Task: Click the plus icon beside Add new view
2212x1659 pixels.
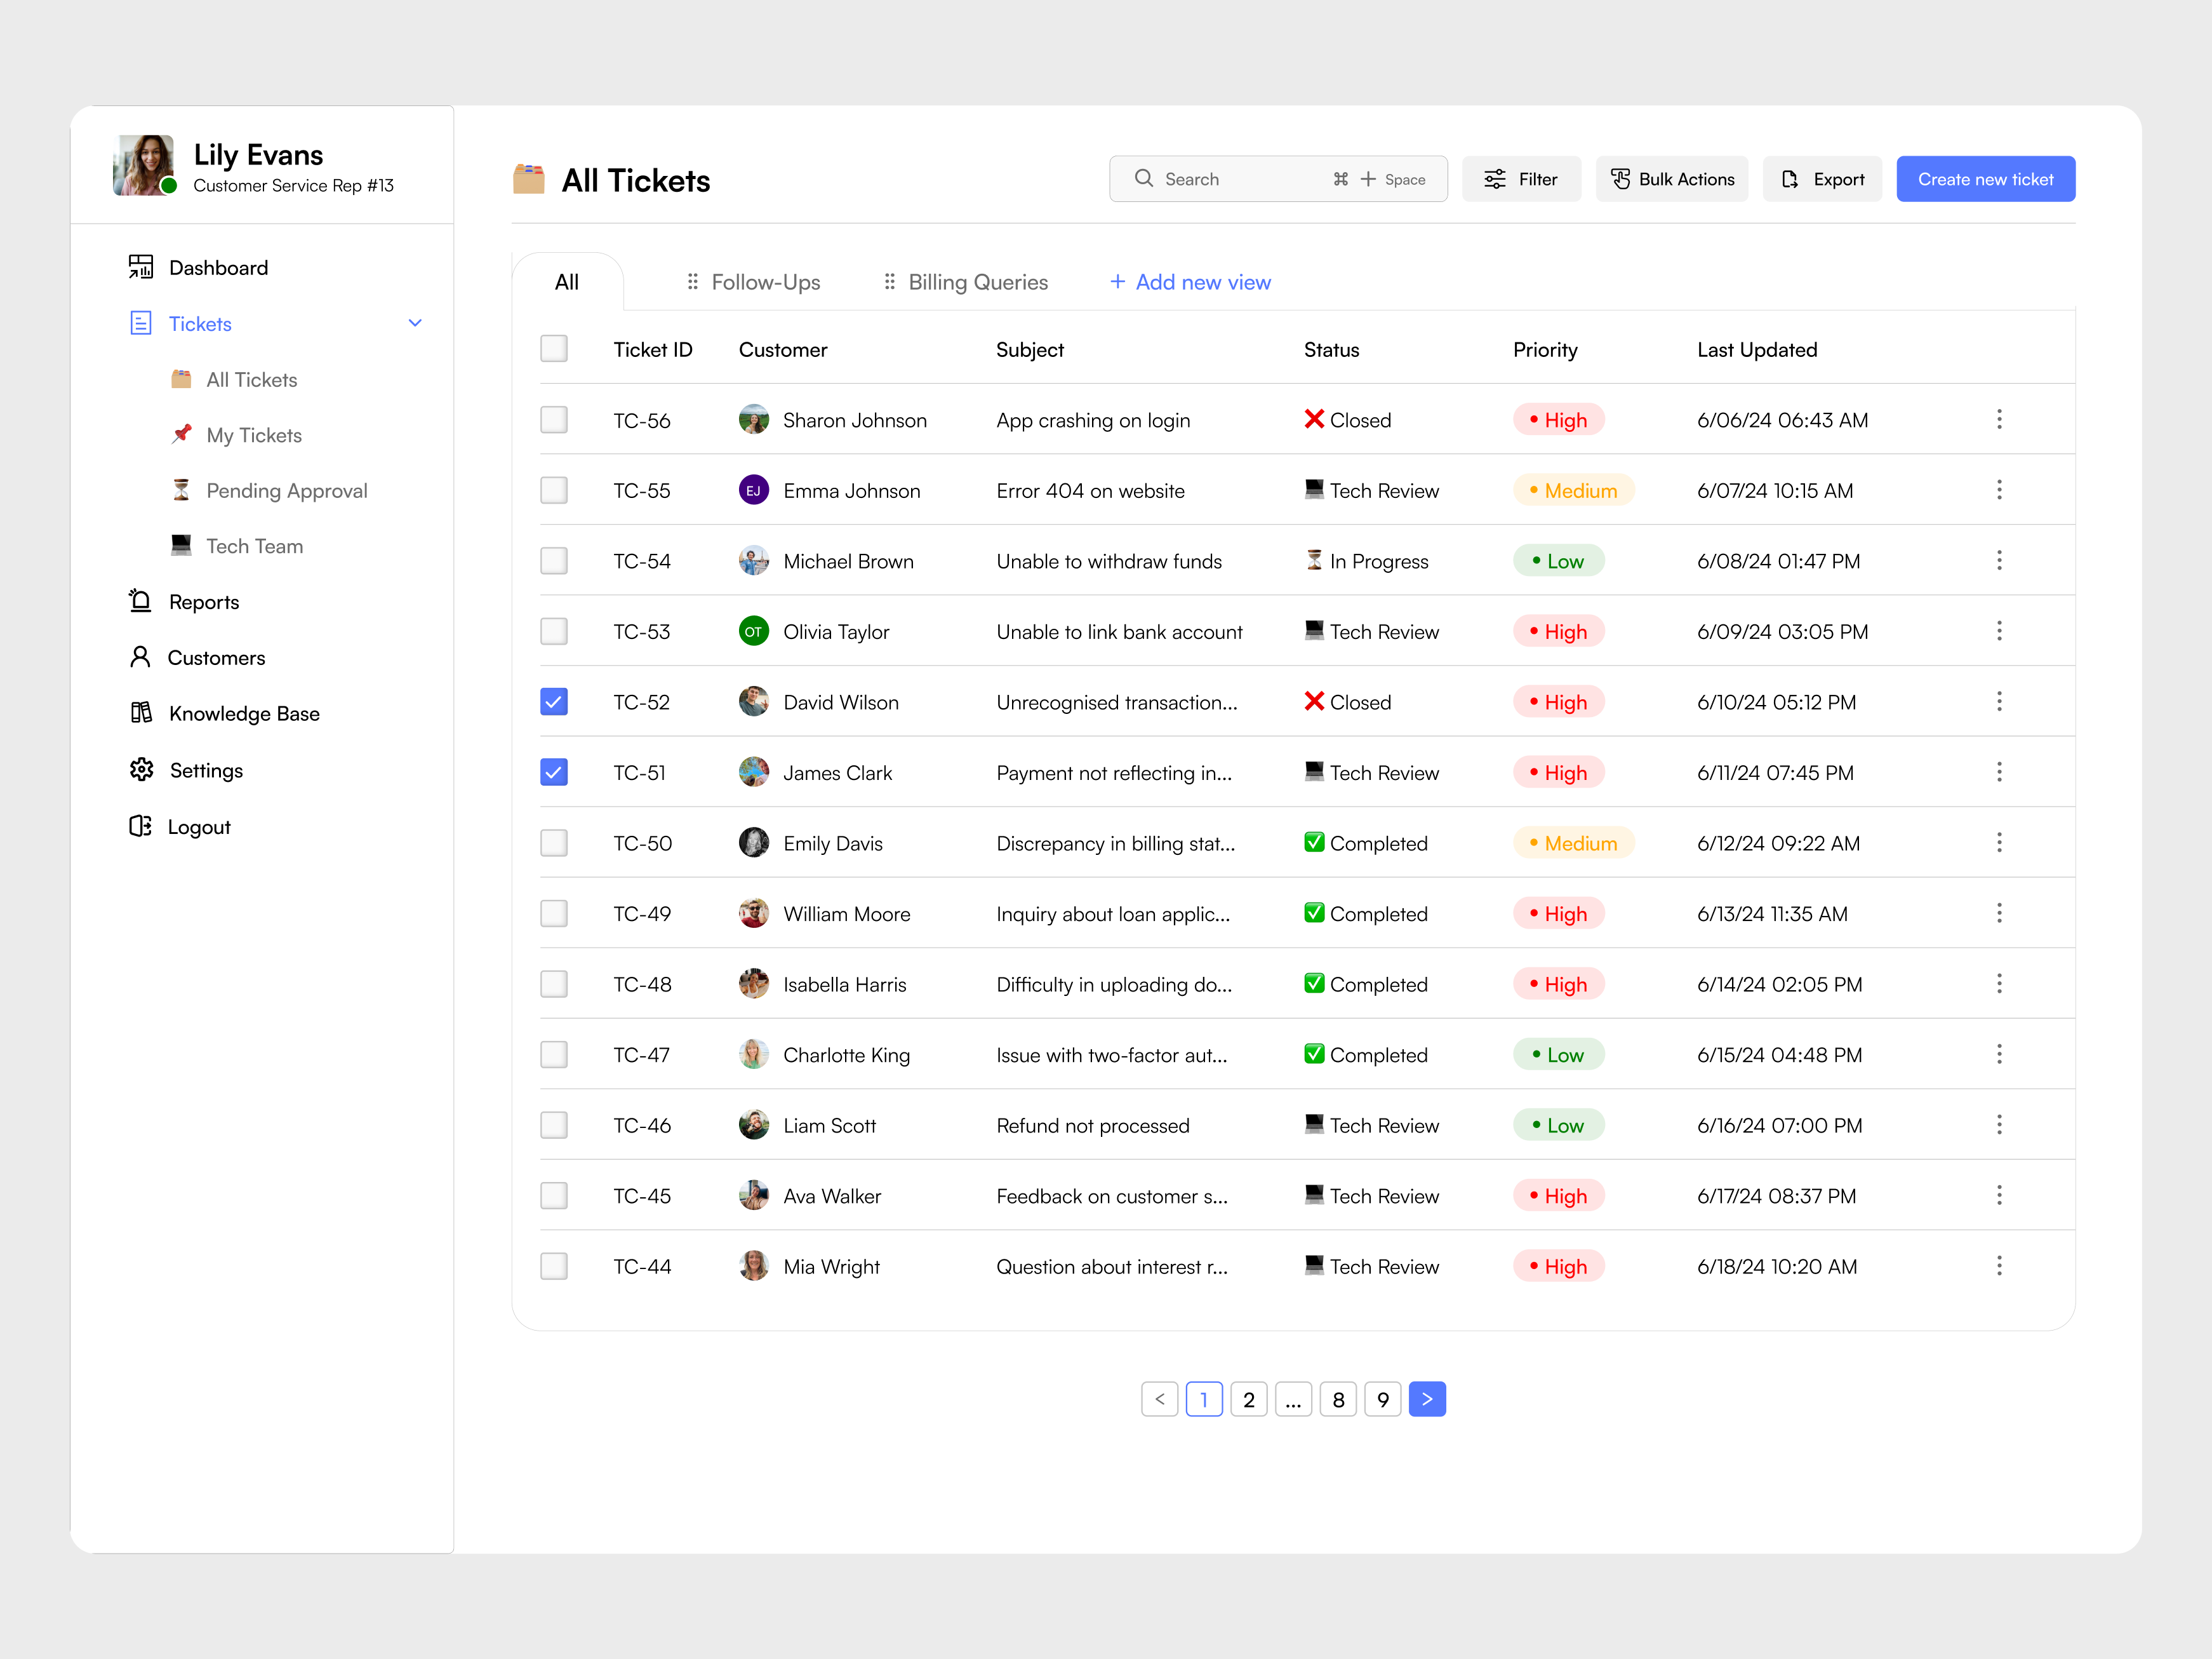Action: tap(1118, 282)
